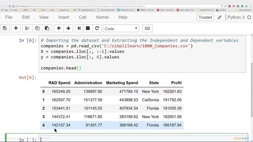Viewport: 253px width, 142px height.
Task: Click the green circular extension icon
Action: (x=242, y=6)
